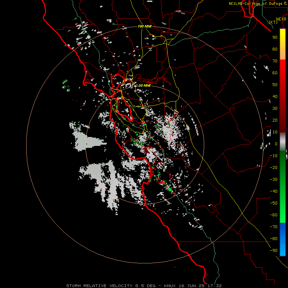Click the "40" value on velocity scale
This screenshot has width=288, height=288.
[x=275, y=96]
